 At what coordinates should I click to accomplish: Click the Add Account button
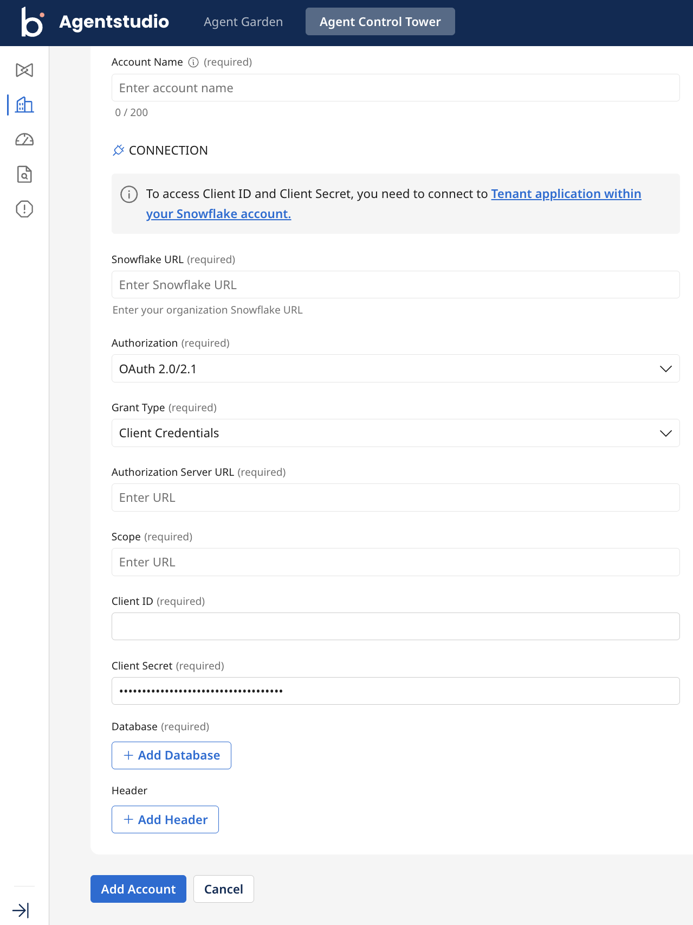138,889
